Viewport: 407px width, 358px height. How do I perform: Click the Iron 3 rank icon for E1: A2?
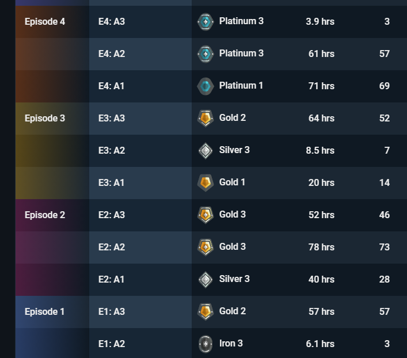[206, 344]
